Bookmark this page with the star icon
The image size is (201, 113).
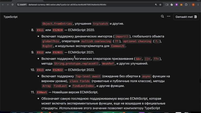[x=160, y=5]
